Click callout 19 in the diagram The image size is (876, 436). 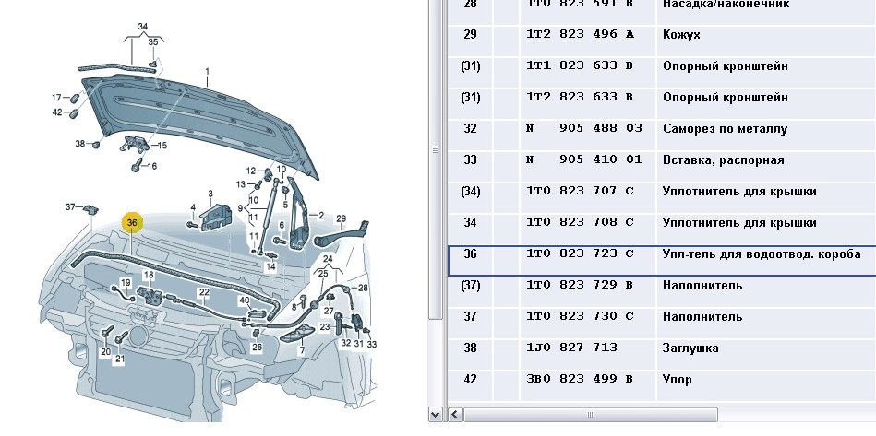point(126,283)
